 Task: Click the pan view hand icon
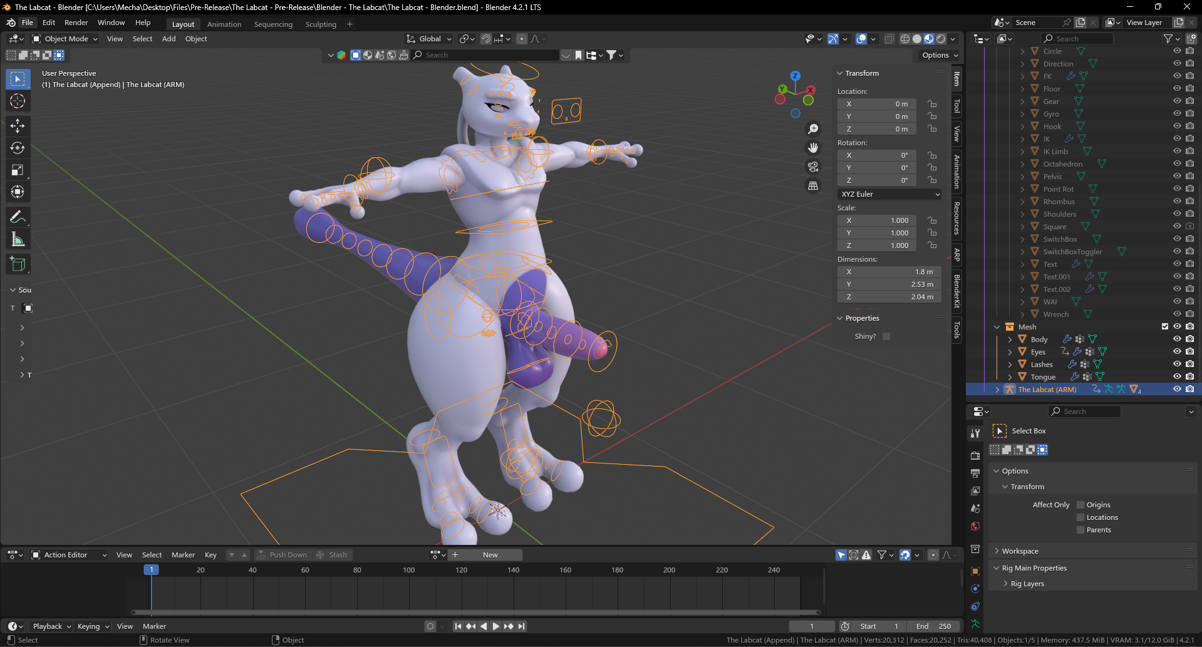pyautogui.click(x=813, y=148)
